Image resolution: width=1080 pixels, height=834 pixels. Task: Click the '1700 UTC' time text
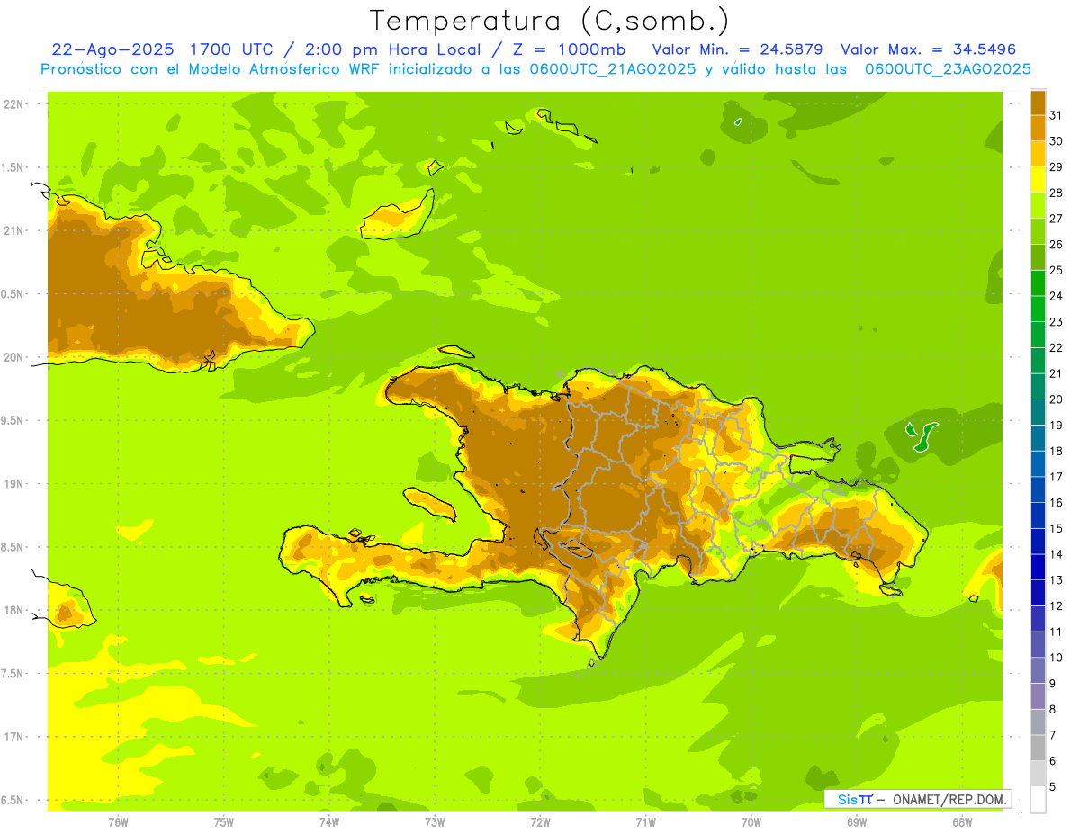(x=231, y=49)
